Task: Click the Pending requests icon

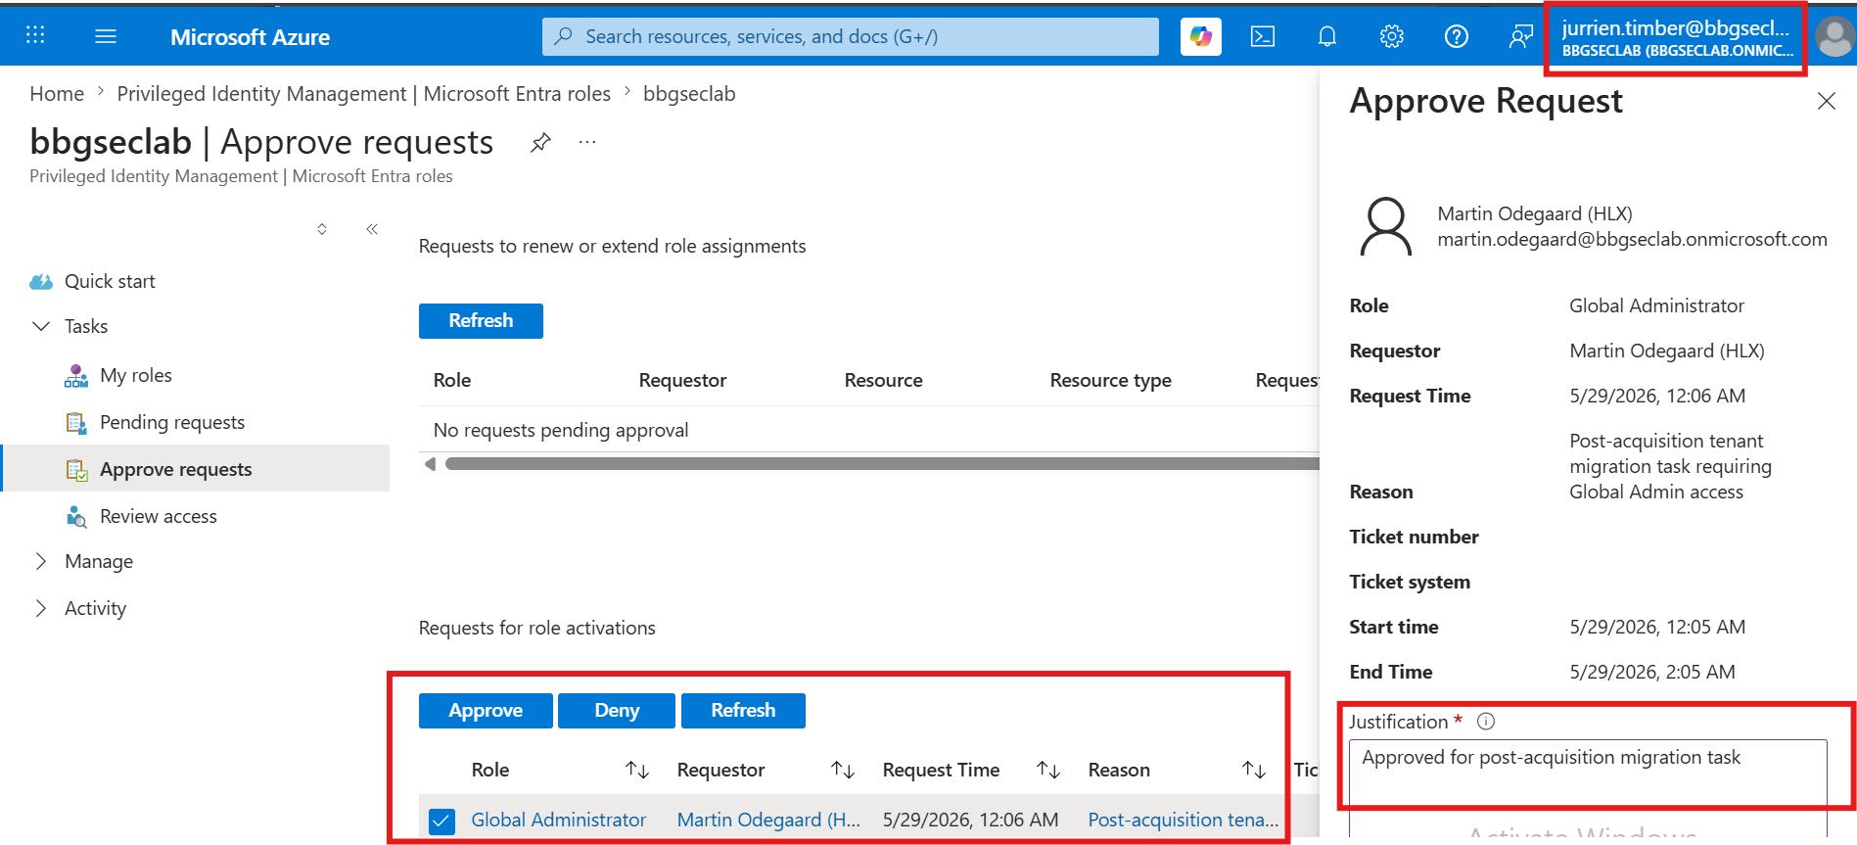Action: (76, 423)
